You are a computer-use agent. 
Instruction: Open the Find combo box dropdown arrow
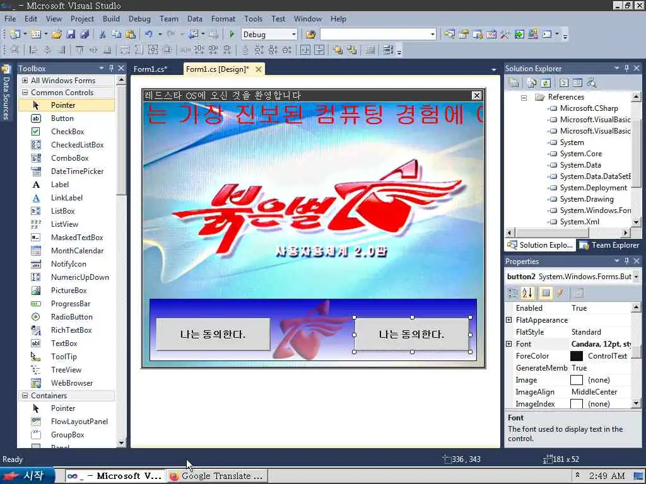click(x=432, y=35)
